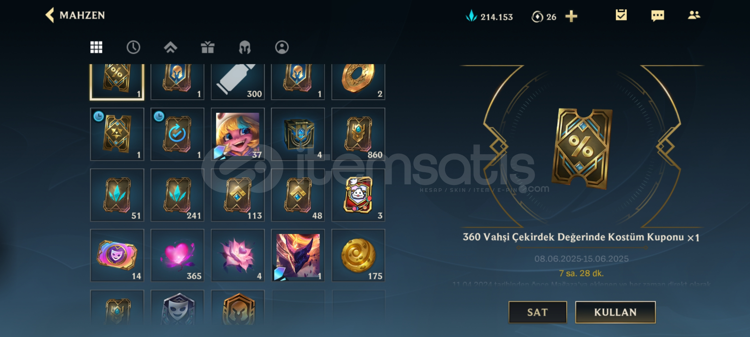Image resolution: width=750 pixels, height=337 pixels.
Task: Switch to the time-limited clock tab
Action: click(133, 47)
